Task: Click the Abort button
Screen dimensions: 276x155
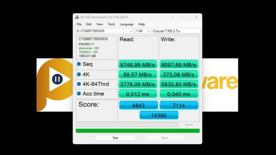Action: click(165, 138)
